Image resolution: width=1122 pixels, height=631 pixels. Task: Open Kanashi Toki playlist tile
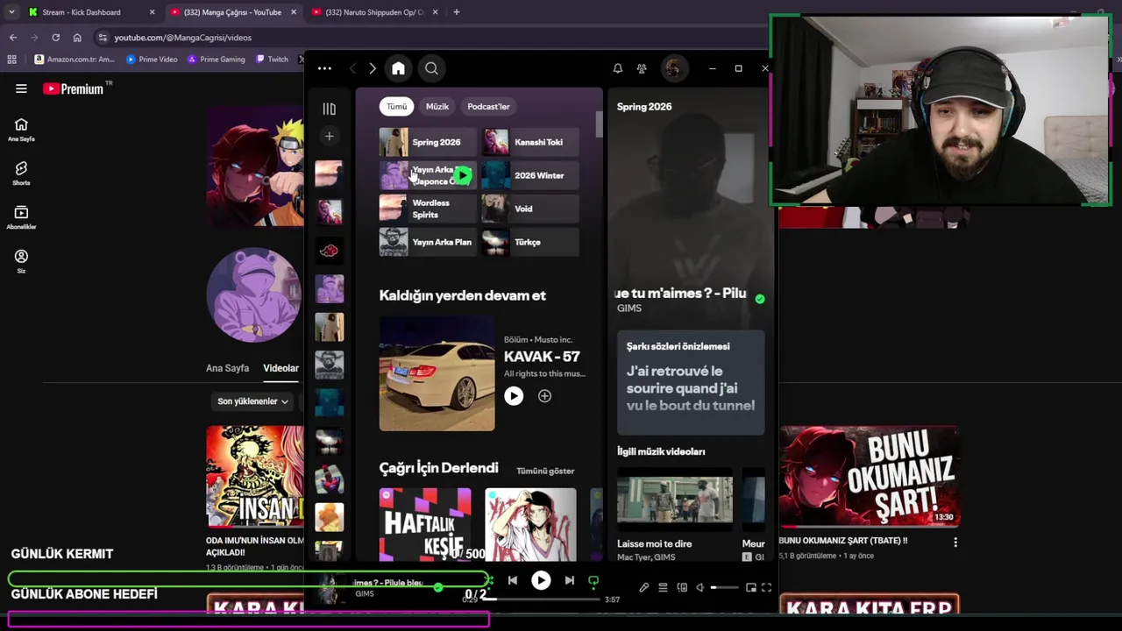point(530,142)
